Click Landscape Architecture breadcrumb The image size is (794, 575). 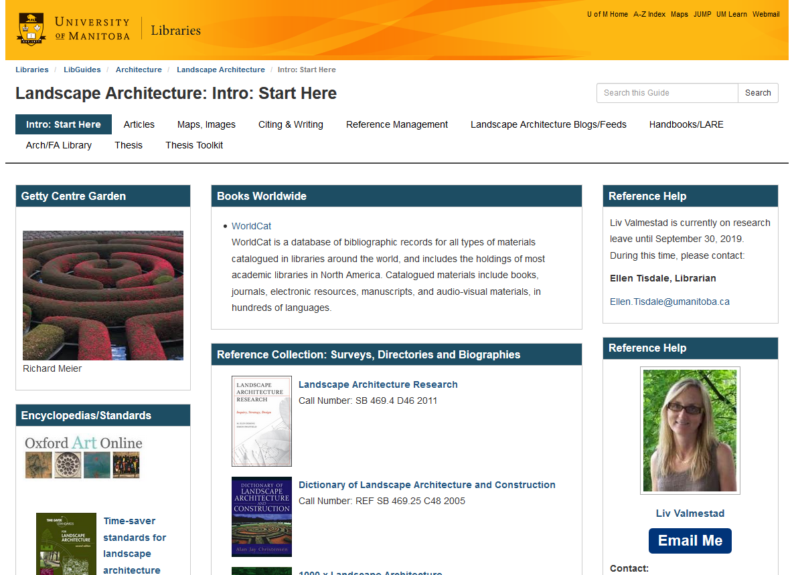click(x=221, y=70)
